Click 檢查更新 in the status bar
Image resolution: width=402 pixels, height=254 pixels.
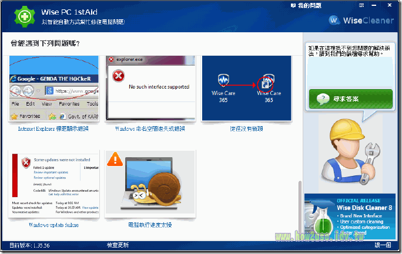[x=118, y=245]
